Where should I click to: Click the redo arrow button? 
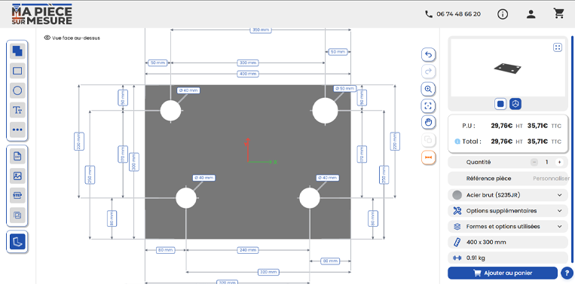pyautogui.click(x=428, y=72)
